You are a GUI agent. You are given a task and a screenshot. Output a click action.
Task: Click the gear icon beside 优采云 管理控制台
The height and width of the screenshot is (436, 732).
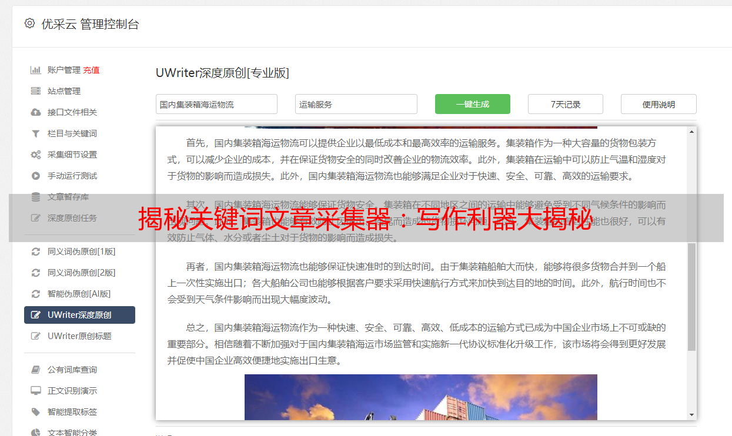pyautogui.click(x=29, y=24)
